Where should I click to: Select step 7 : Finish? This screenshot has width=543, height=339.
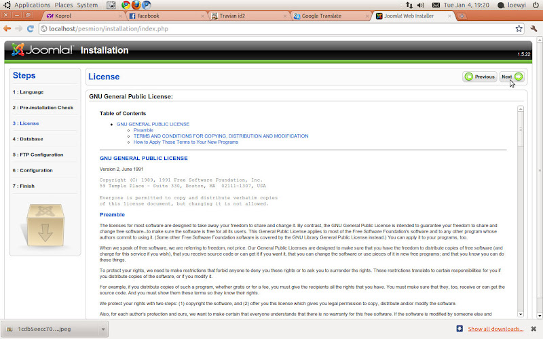pos(24,186)
